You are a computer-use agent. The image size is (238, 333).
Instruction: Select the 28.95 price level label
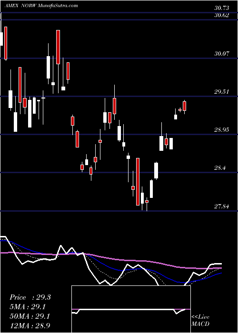222,129
